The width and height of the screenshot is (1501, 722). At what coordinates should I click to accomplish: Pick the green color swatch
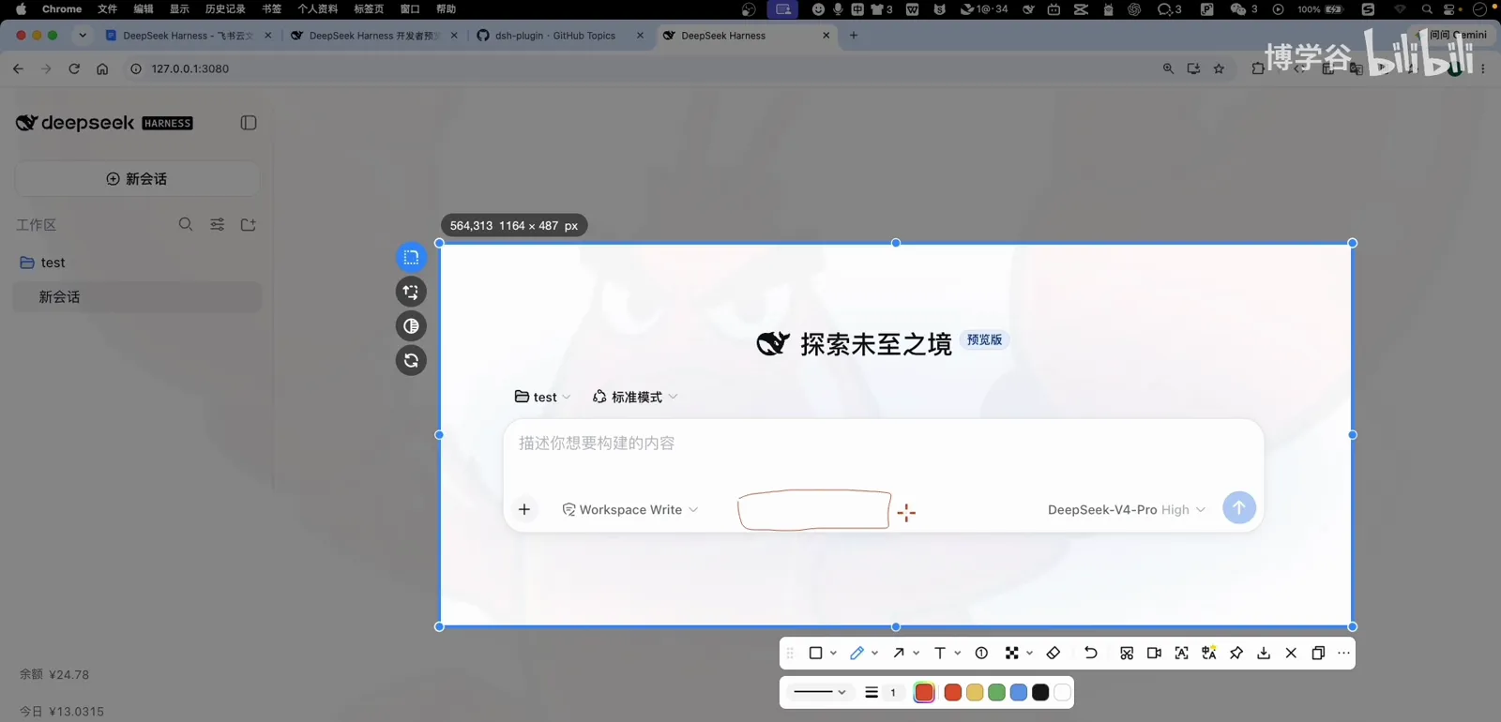click(x=996, y=692)
